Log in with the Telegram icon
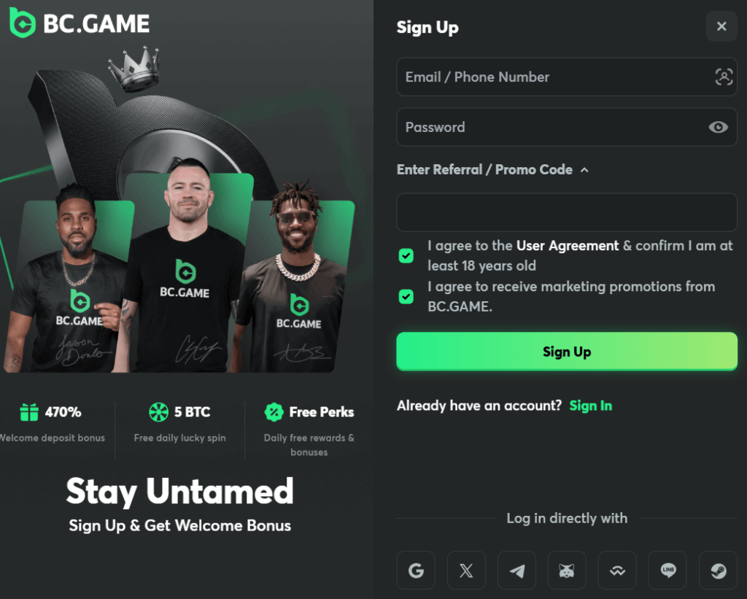Screen dimensions: 747x599 517,571
